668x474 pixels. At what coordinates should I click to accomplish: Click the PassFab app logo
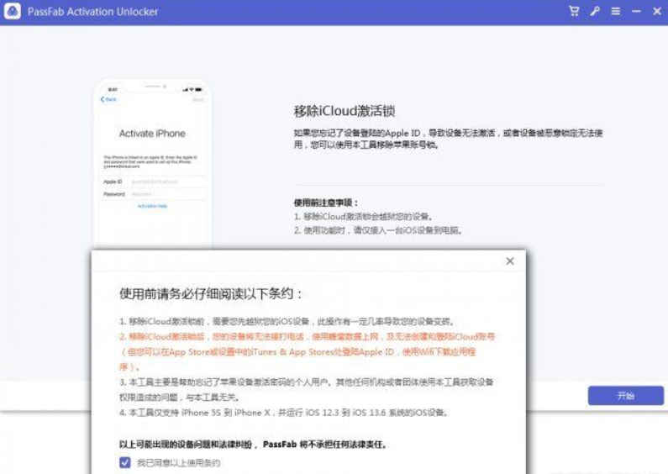click(x=13, y=11)
